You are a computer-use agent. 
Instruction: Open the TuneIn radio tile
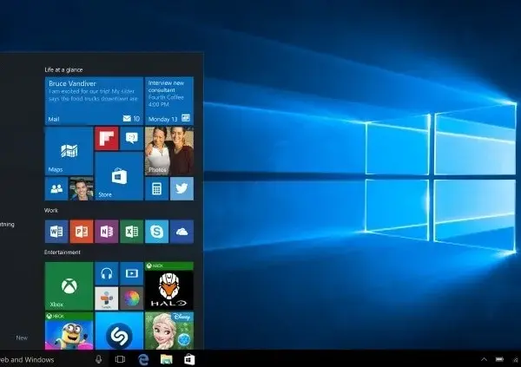(x=106, y=298)
